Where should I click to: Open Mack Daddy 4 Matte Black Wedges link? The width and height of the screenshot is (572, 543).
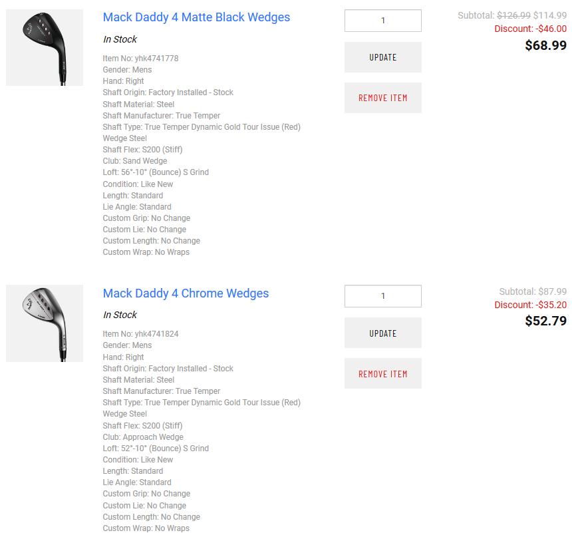(196, 17)
